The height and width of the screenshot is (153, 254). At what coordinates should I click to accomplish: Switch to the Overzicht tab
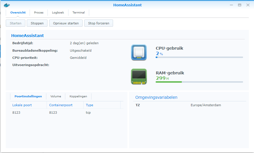coord(18,12)
